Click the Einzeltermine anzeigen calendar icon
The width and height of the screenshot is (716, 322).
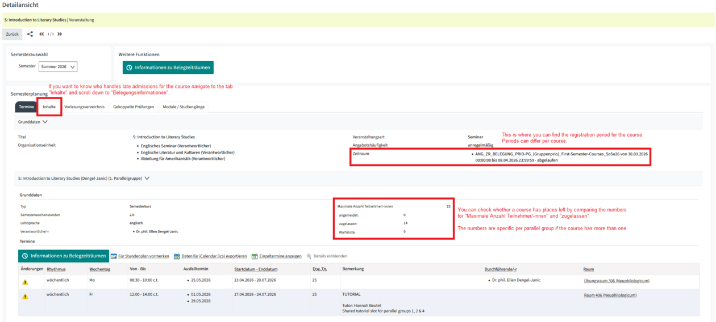[x=255, y=256]
